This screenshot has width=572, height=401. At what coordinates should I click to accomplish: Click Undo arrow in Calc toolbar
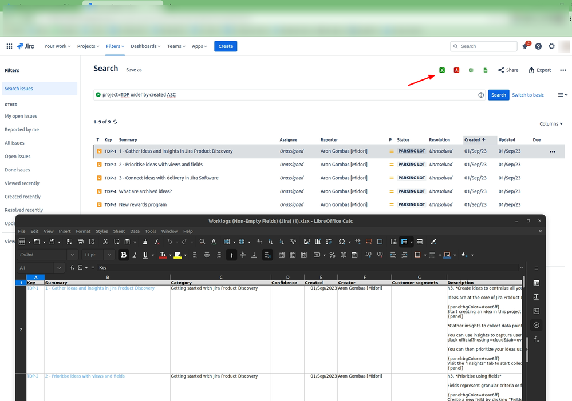click(x=169, y=242)
